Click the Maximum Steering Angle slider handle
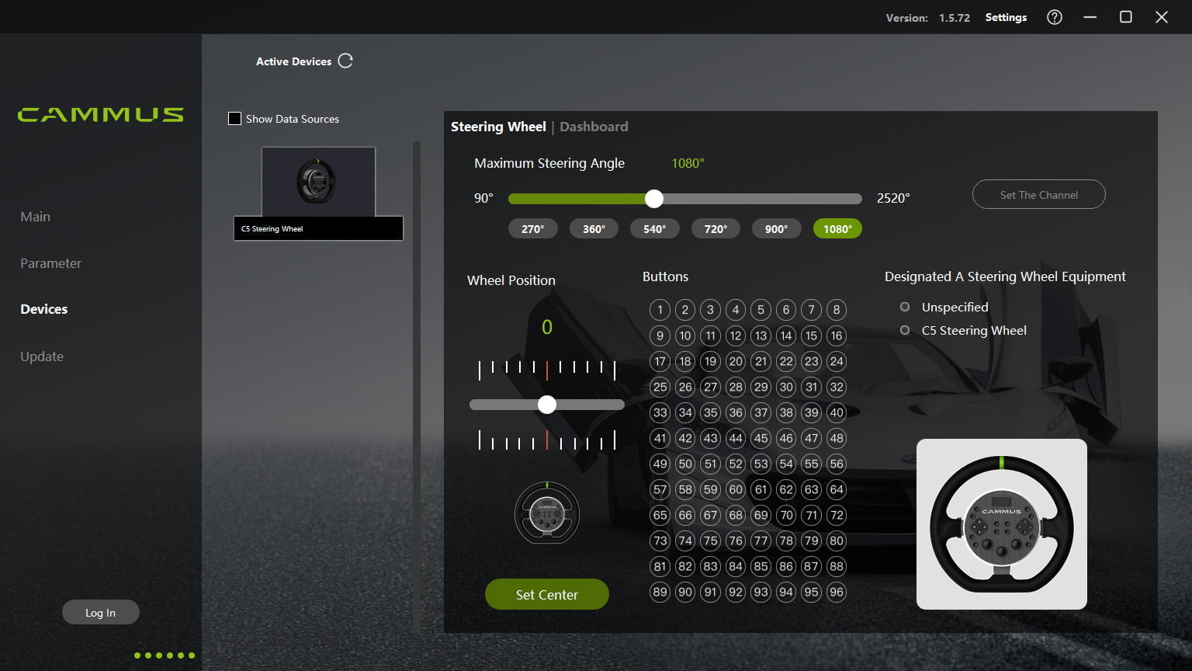Screen dimensions: 1192x671 [654, 199]
